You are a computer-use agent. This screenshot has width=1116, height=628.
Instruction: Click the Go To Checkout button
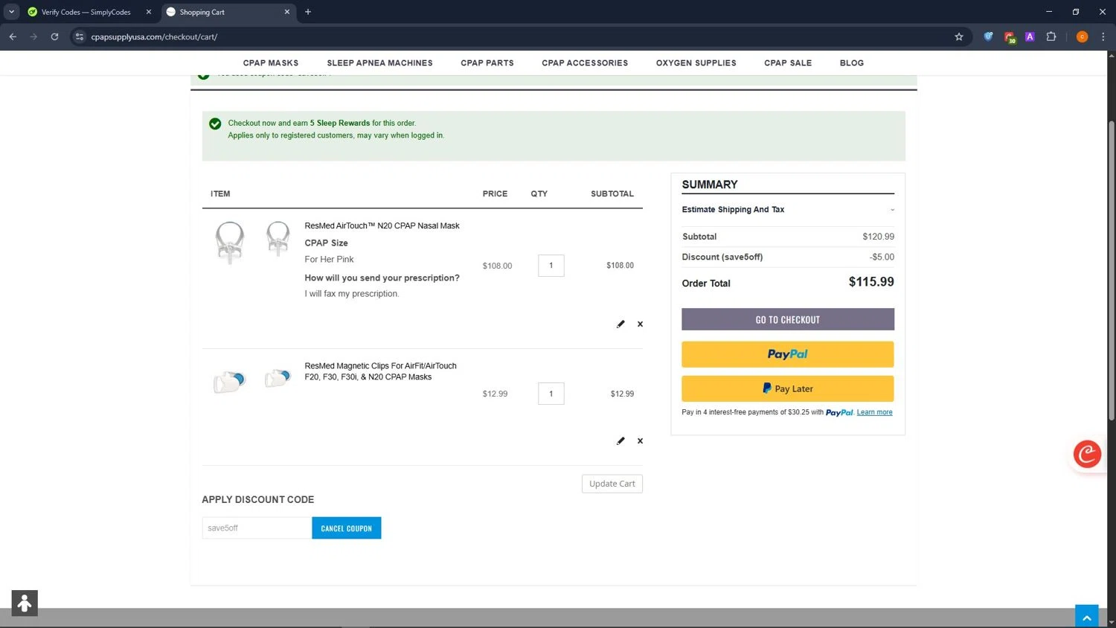(x=788, y=319)
